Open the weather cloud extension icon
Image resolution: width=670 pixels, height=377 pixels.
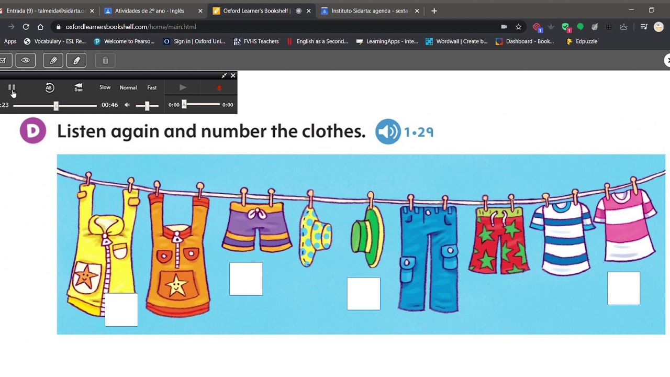point(623,27)
